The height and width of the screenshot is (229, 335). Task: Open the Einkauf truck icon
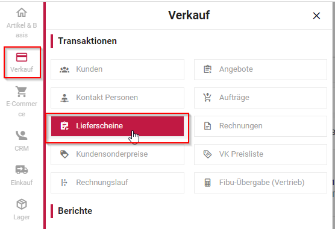pyautogui.click(x=22, y=169)
